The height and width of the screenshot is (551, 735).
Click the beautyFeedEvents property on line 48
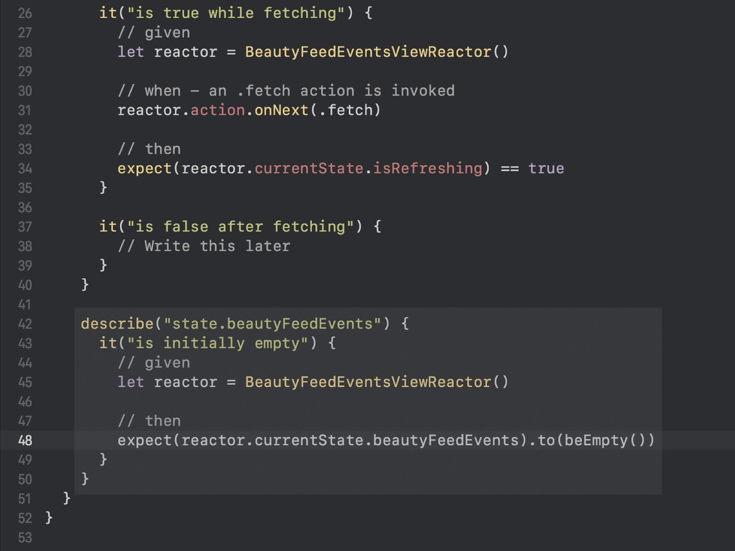click(x=446, y=440)
